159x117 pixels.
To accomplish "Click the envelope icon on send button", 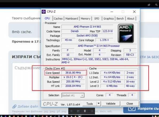I will pyautogui.click(x=132, y=109).
